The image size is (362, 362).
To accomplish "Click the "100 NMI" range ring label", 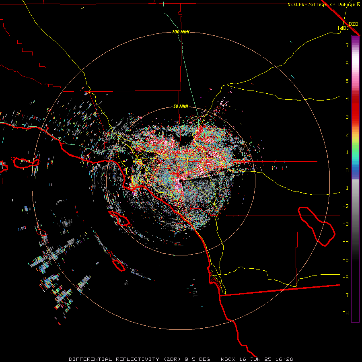I will [x=181, y=32].
